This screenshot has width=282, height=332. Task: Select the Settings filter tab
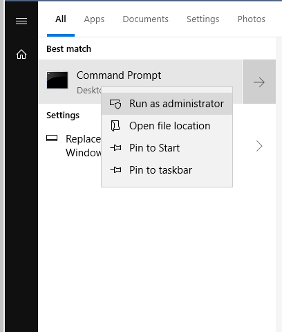(x=203, y=19)
